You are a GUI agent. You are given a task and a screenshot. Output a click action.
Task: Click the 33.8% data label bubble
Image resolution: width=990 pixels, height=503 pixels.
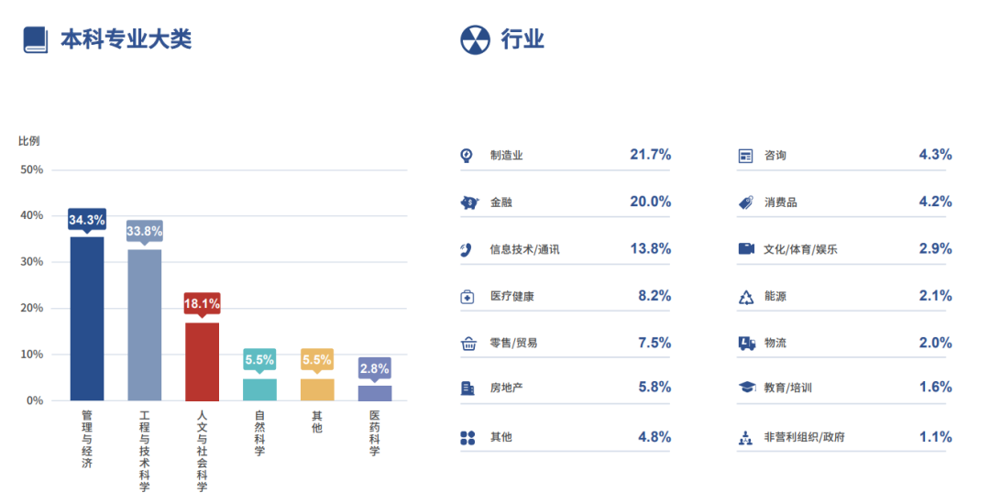(144, 232)
